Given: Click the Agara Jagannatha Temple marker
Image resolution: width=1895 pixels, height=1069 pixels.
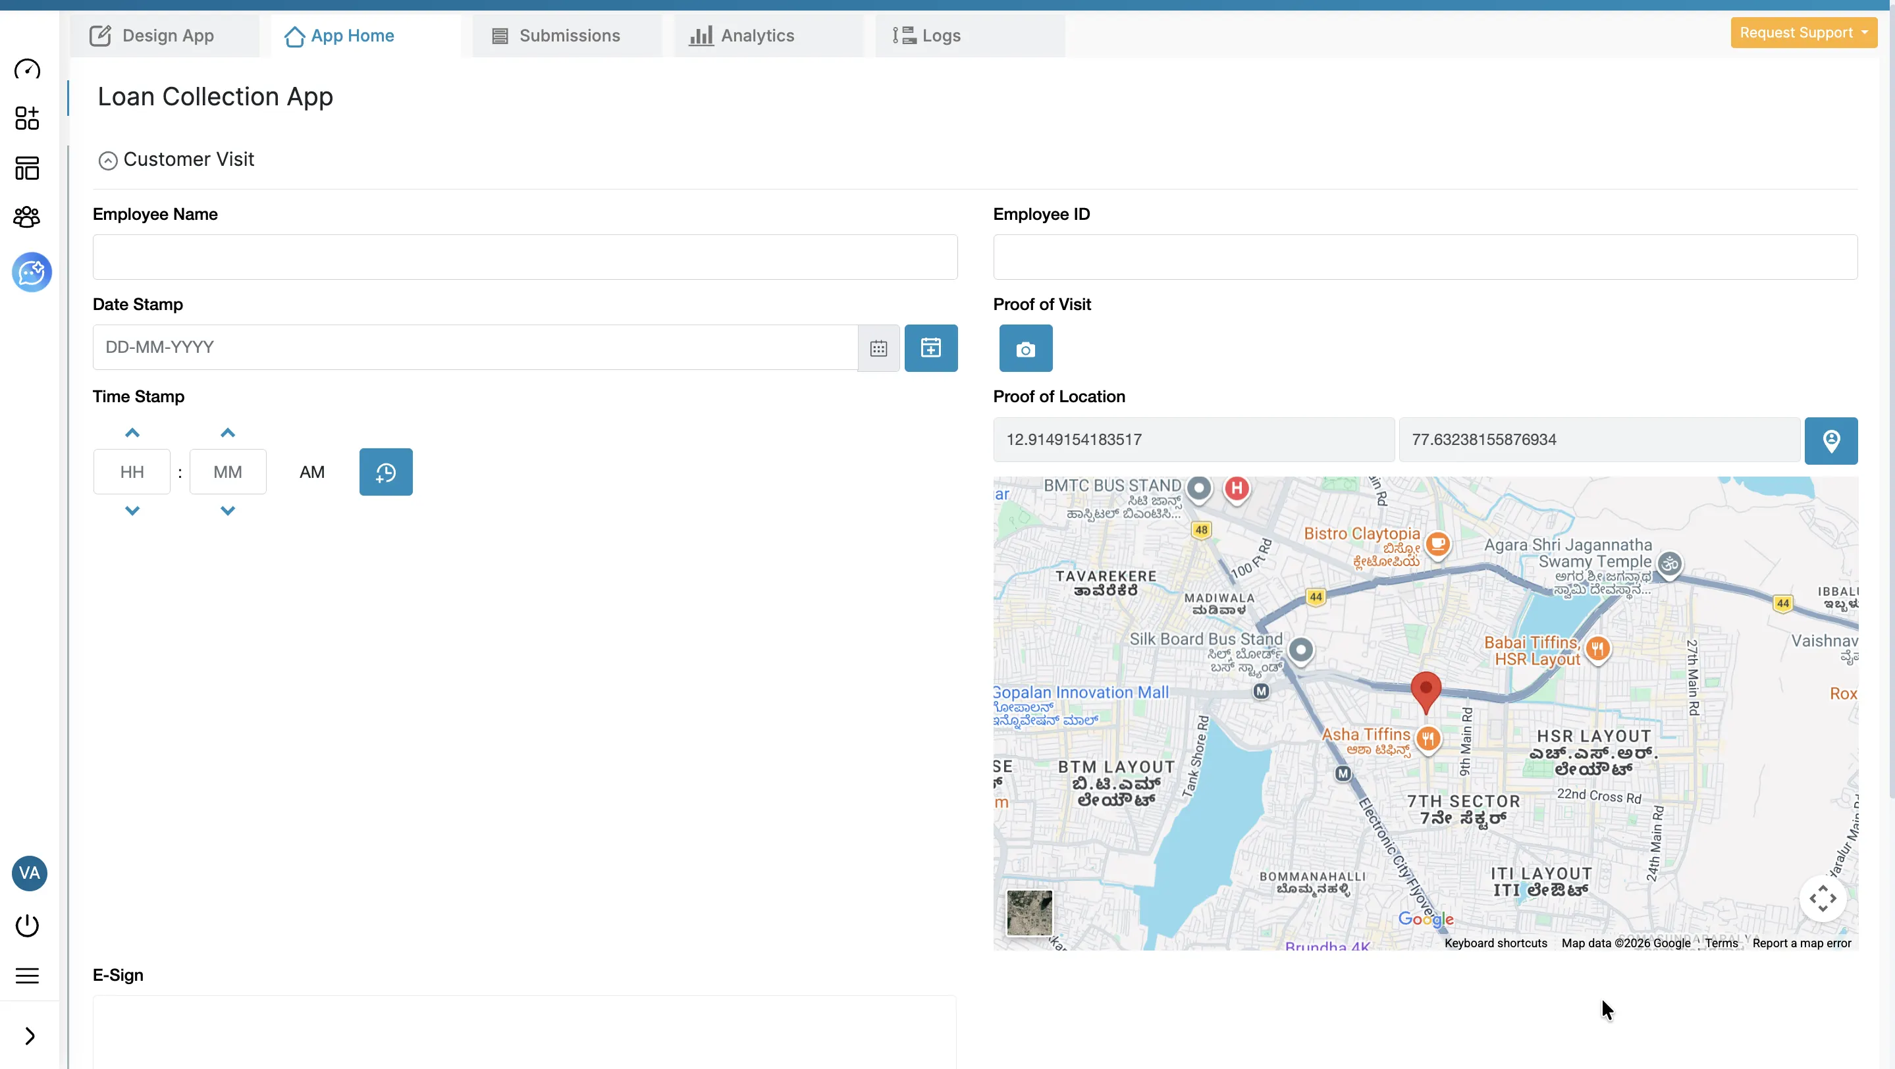Looking at the screenshot, I should click(1670, 565).
